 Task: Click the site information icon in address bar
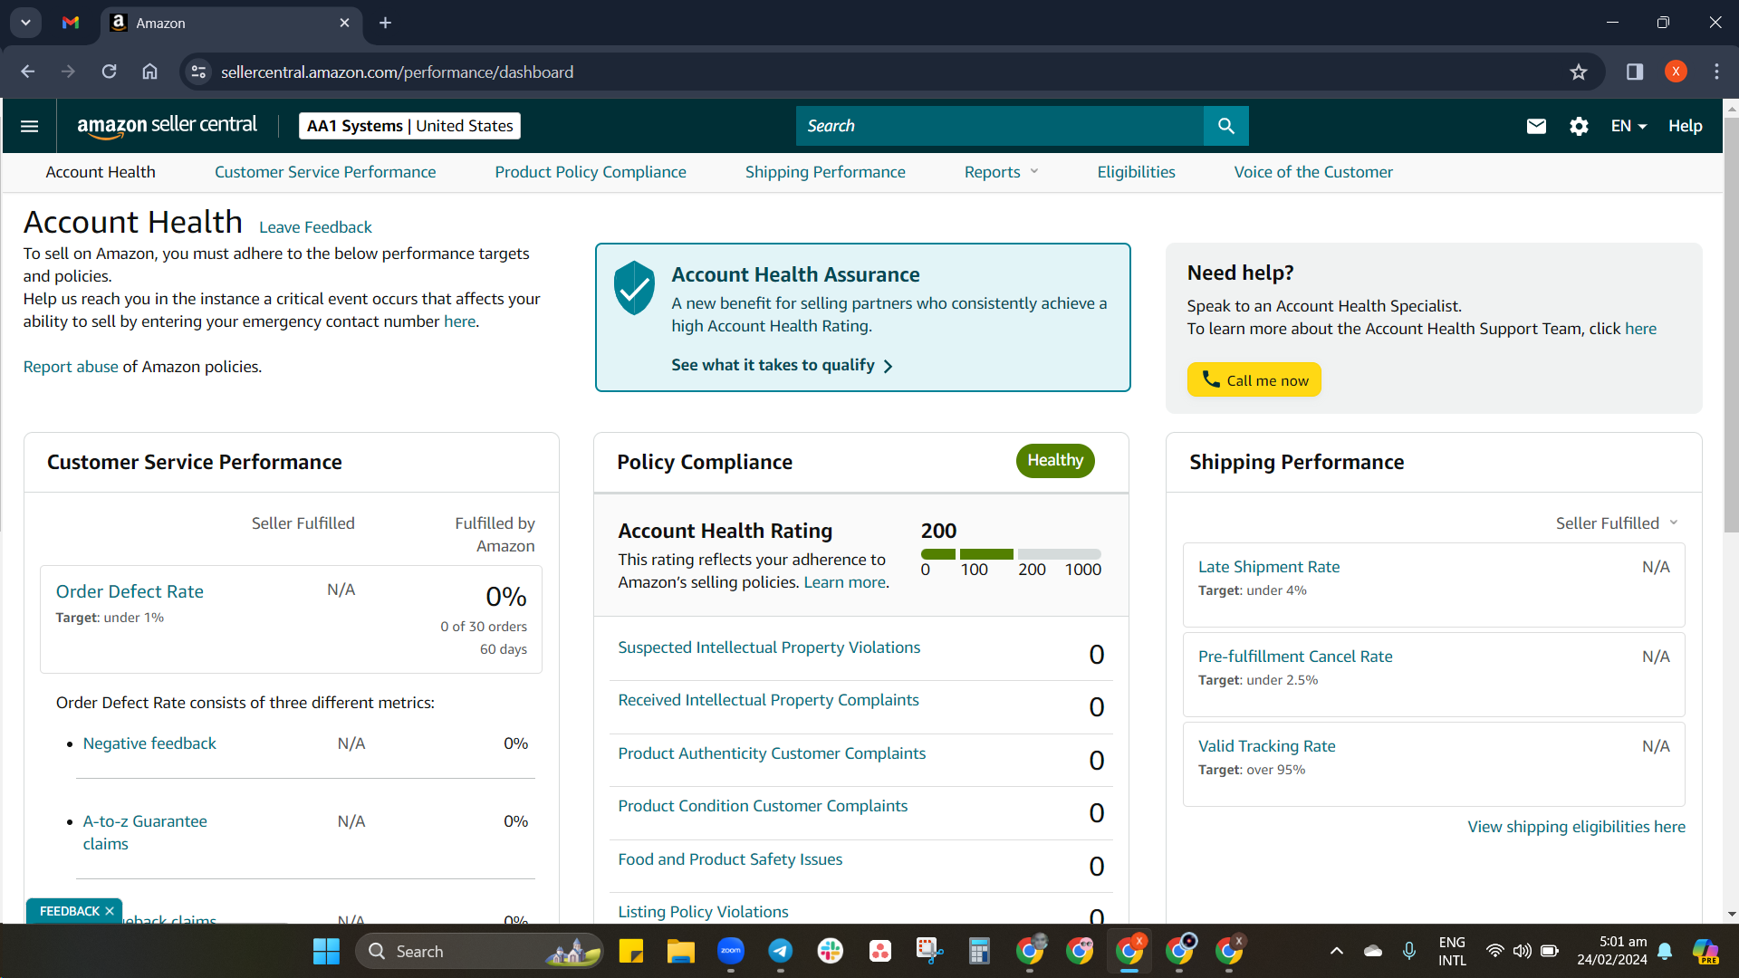pyautogui.click(x=198, y=72)
